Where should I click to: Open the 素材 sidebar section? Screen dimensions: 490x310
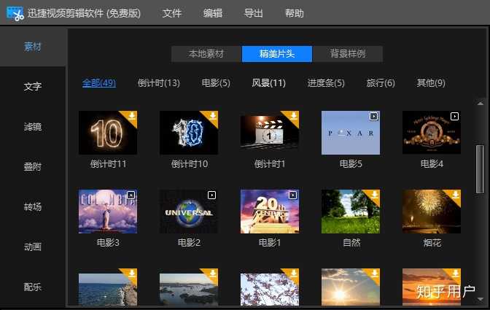(33, 47)
